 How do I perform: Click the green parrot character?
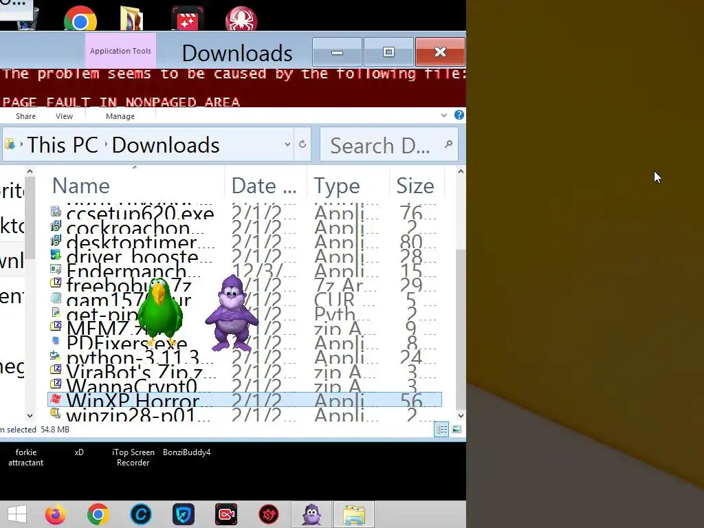point(159,313)
